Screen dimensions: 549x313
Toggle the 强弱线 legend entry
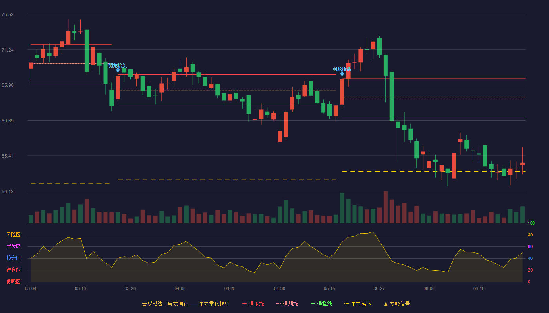click(287, 304)
